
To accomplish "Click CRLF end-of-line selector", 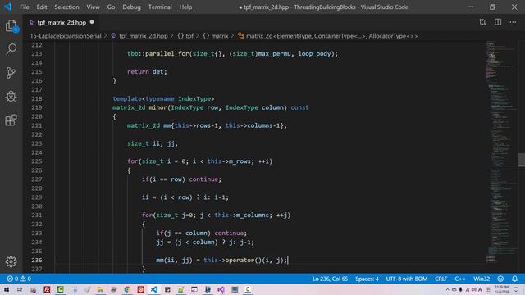I will tap(441, 279).
